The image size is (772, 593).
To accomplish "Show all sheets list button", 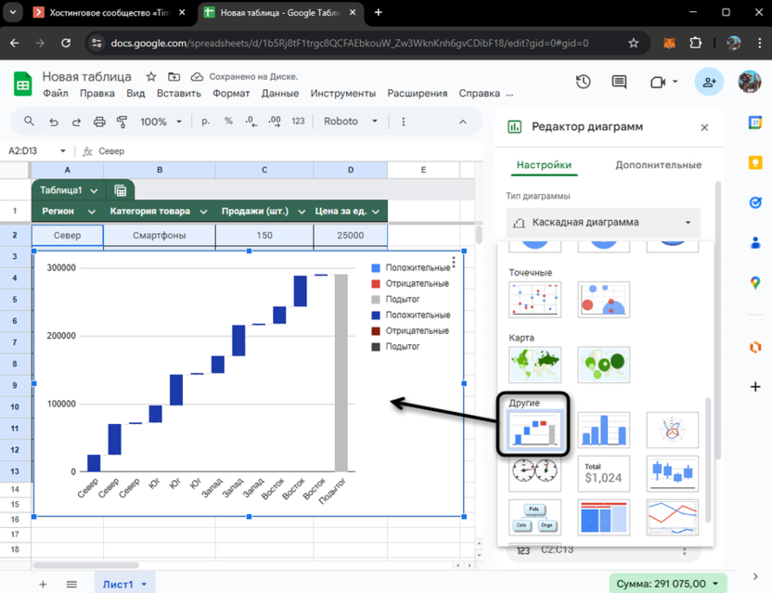I will 71,585.
